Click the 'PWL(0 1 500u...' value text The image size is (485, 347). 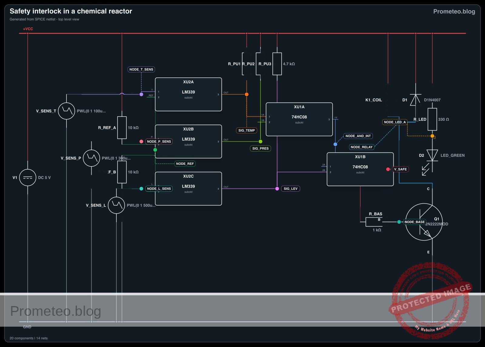click(141, 205)
